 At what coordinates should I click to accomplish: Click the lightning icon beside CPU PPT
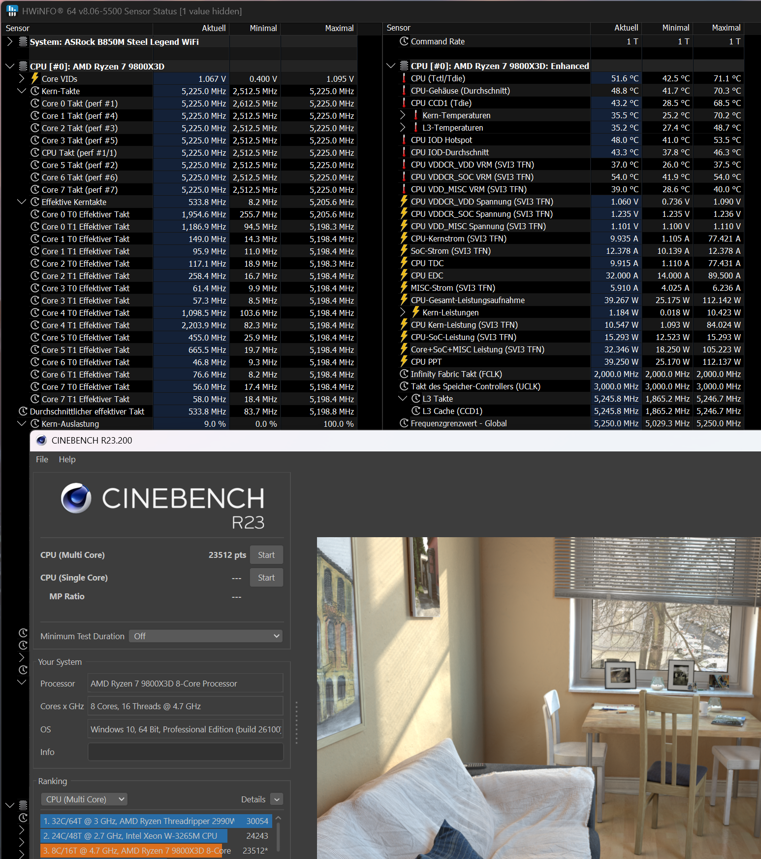click(404, 361)
